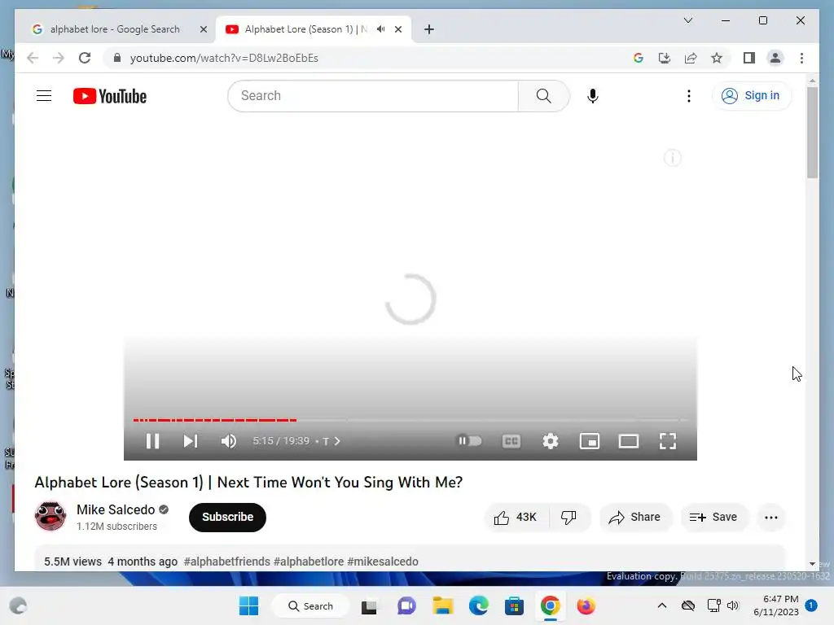Launch Firefox from taskbar
Viewport: 834px width, 625px height.
tap(586, 605)
